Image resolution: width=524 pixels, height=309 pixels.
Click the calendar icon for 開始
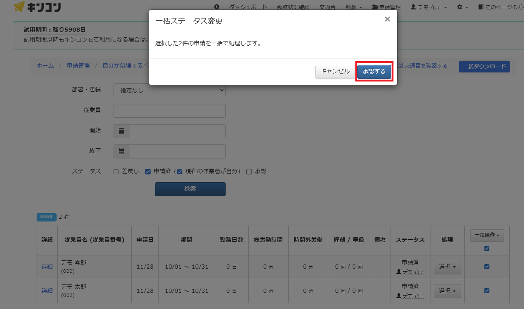click(x=121, y=131)
